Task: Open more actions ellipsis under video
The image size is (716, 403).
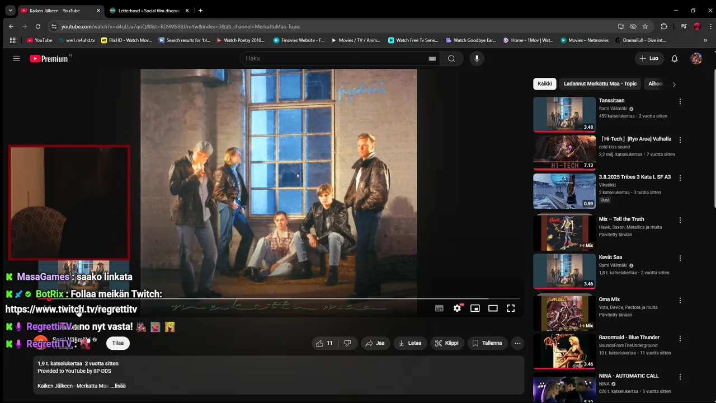Action: pyautogui.click(x=517, y=343)
